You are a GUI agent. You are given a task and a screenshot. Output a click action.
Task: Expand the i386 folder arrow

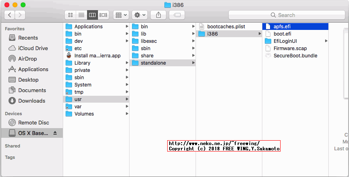(x=260, y=34)
